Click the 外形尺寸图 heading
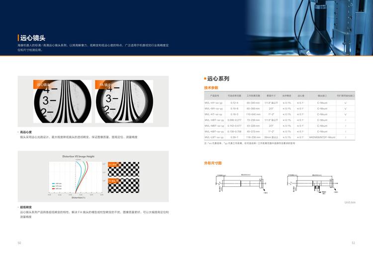 (x=213, y=163)
